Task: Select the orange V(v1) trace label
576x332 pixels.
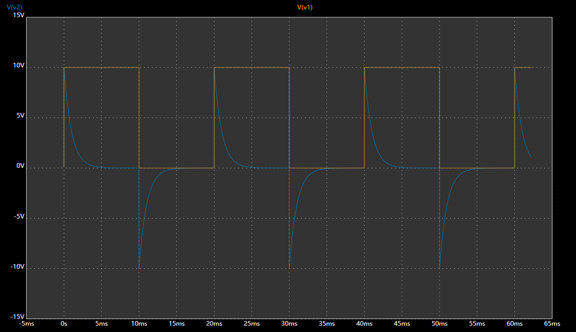Action: pos(304,7)
